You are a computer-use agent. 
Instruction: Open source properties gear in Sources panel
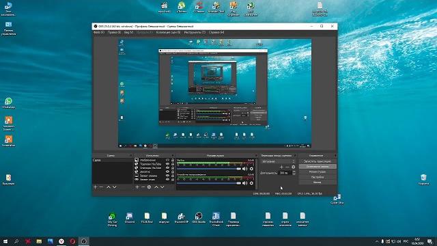(x=149, y=187)
